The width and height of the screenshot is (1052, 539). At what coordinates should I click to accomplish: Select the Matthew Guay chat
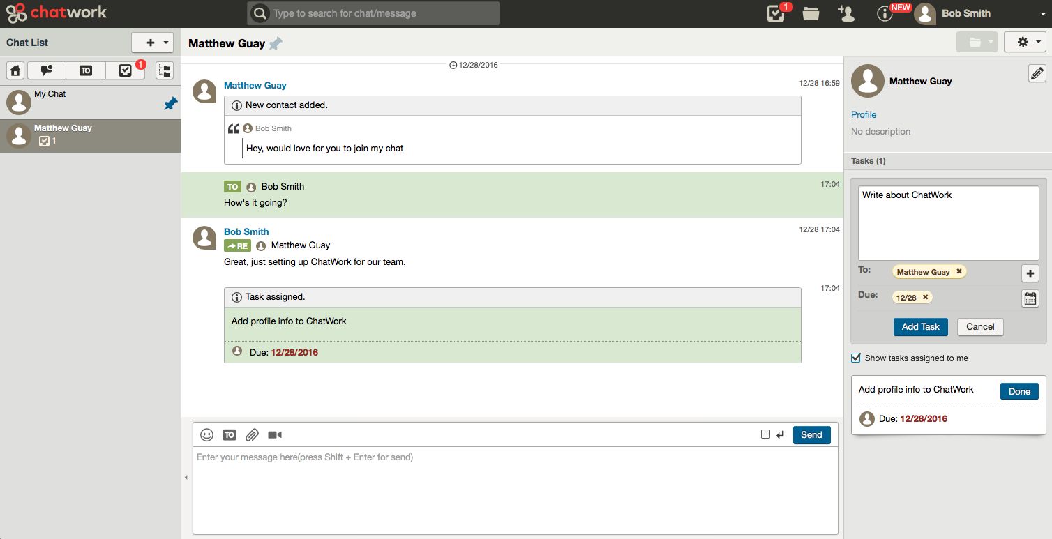90,135
